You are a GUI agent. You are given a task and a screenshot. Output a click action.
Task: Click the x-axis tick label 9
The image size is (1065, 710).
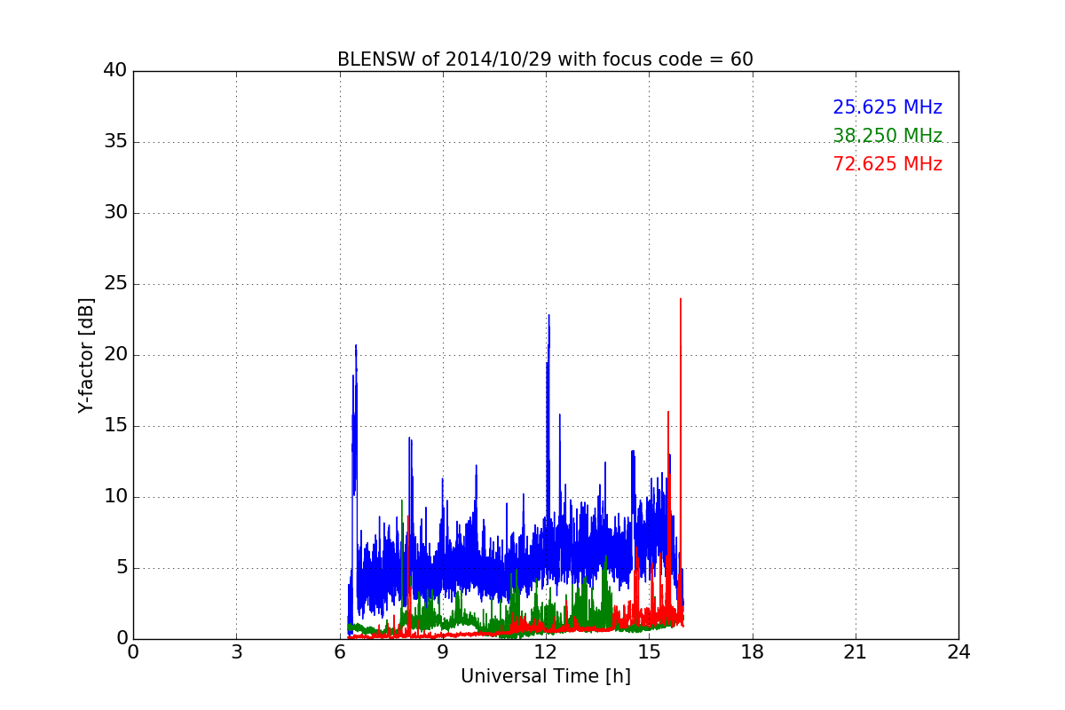[443, 652]
